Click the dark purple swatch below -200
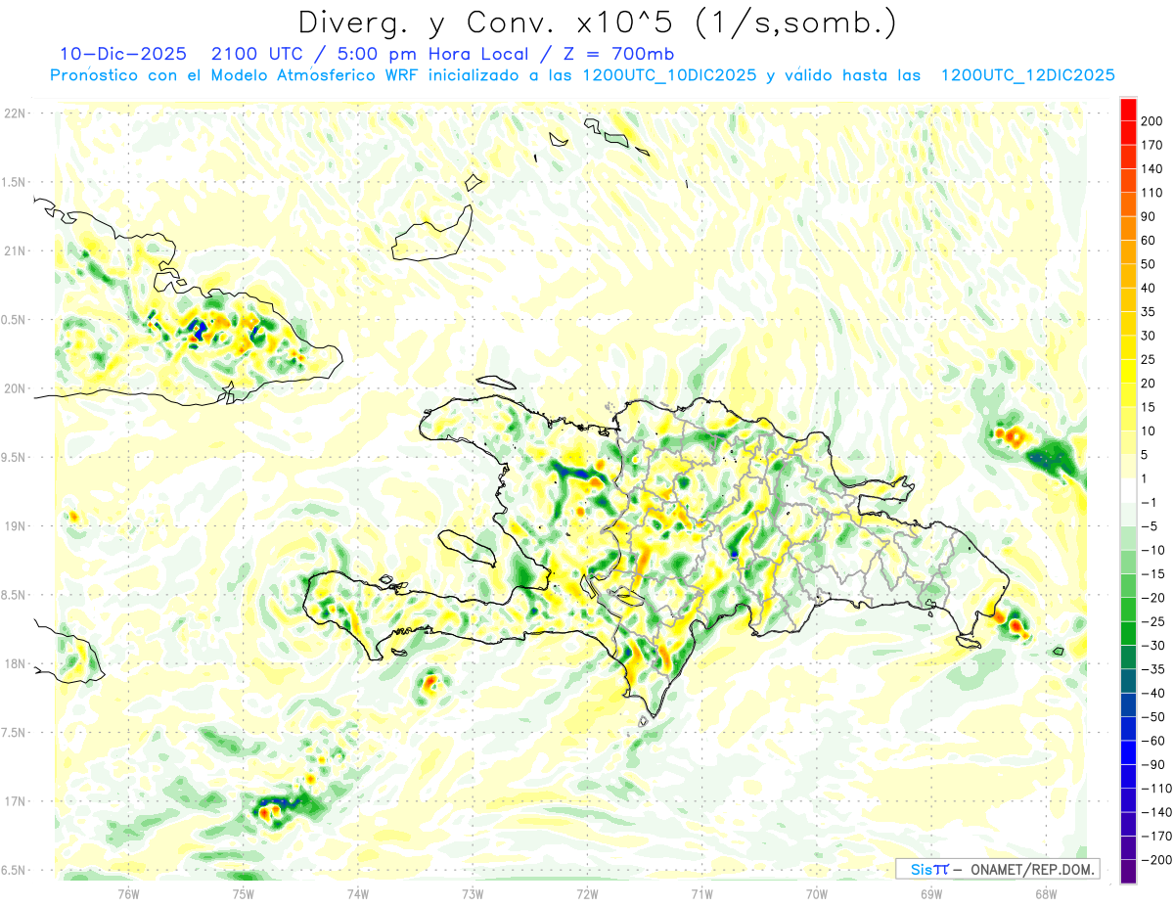This screenshot has width=1174, height=907. pos(1128,872)
